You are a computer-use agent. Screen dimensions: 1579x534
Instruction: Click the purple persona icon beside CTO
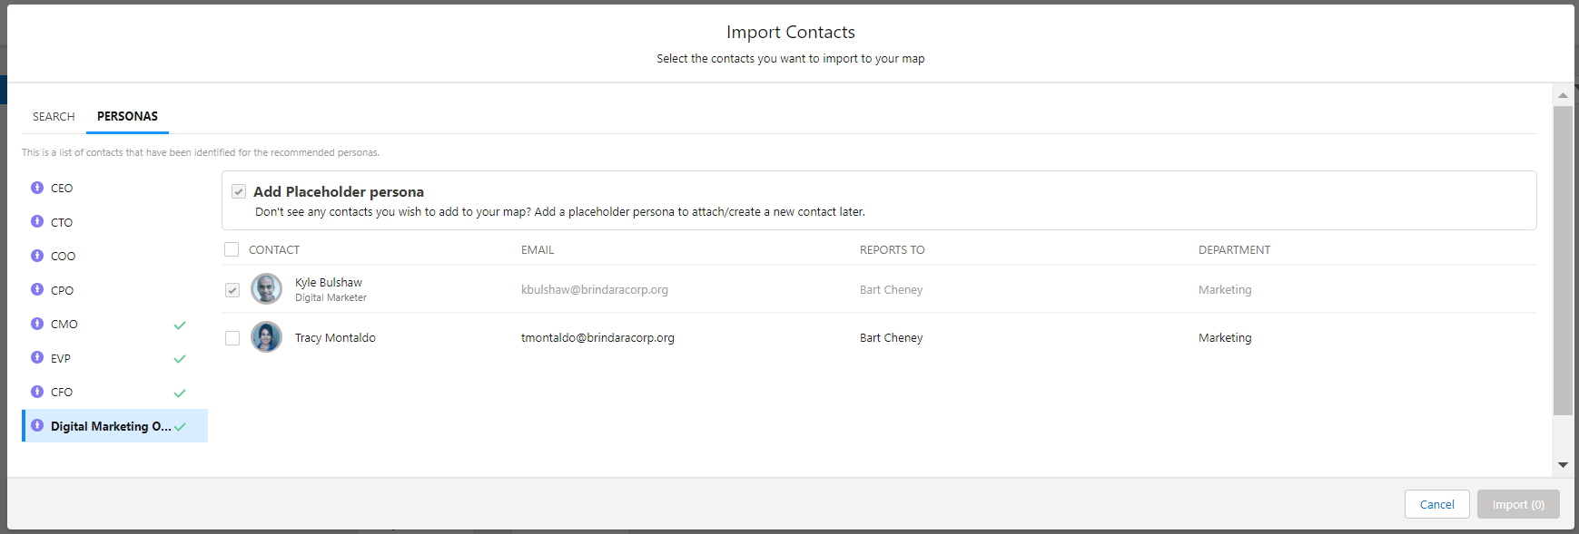[37, 221]
